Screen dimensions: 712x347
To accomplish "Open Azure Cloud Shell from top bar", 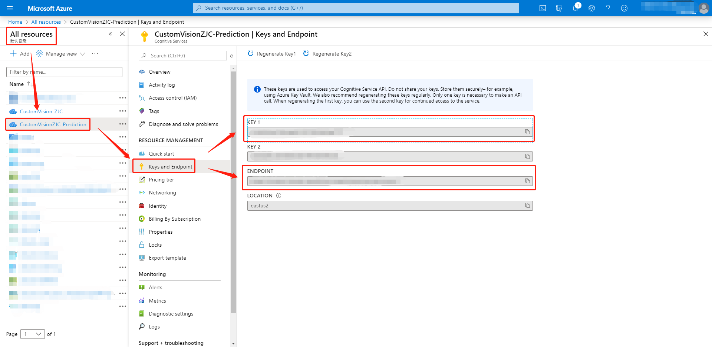I will click(x=543, y=8).
